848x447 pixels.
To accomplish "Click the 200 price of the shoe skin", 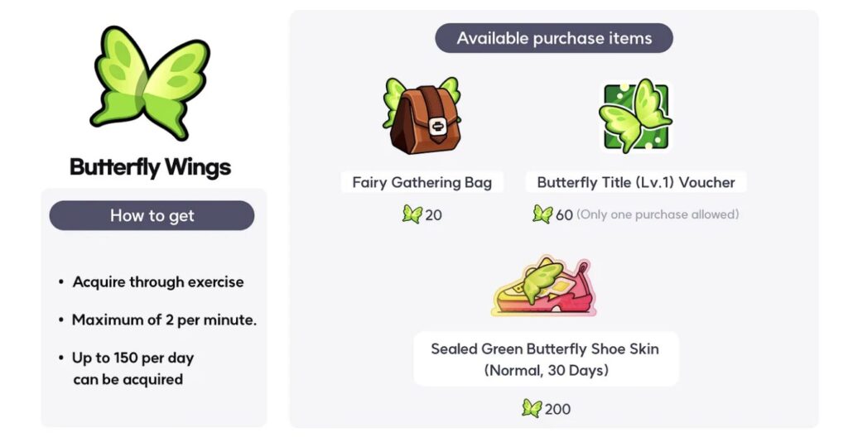I will (x=557, y=409).
